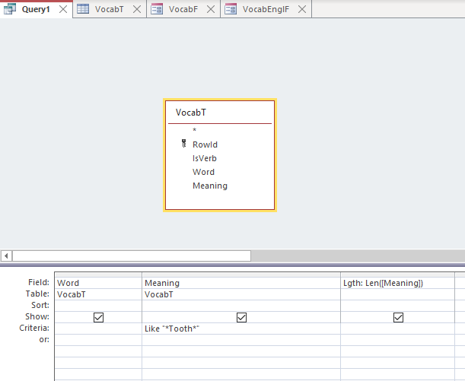This screenshot has height=381, width=465.
Task: Click the Sort cell of Meaning column
Action: tap(241, 306)
